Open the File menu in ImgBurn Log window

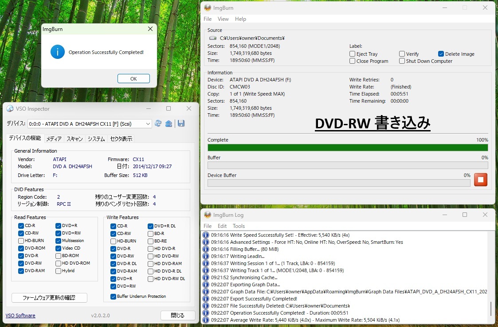208,226
